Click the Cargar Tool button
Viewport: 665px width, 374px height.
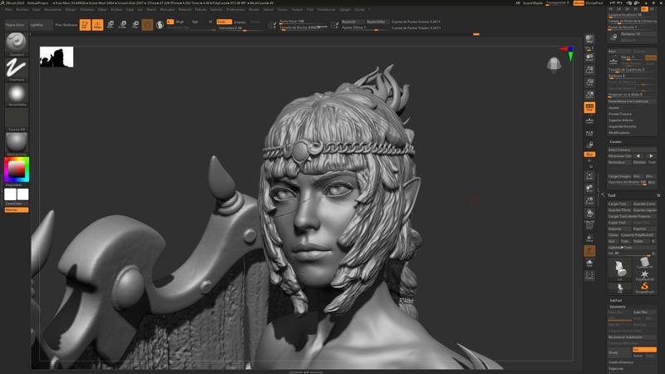[618, 204]
